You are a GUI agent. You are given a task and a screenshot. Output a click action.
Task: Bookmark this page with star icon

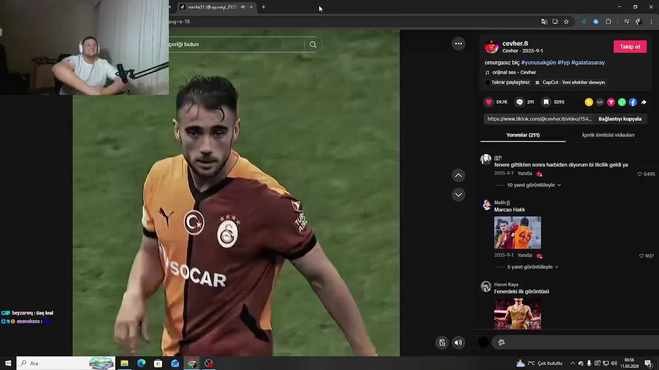pyautogui.click(x=566, y=22)
